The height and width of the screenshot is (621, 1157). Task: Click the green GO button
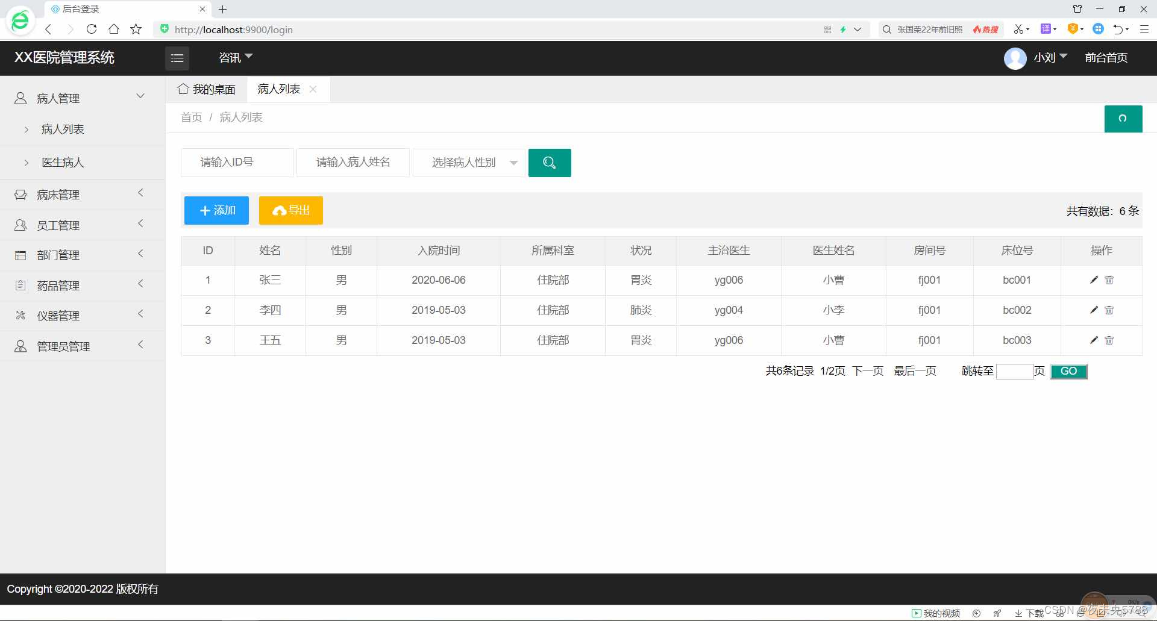[x=1068, y=372]
